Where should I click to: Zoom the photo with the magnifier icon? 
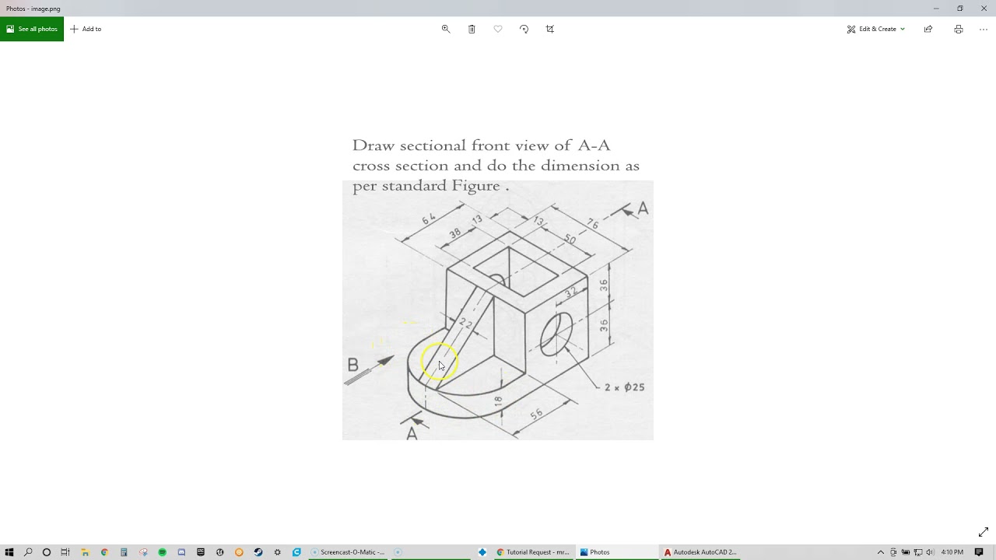pos(446,29)
